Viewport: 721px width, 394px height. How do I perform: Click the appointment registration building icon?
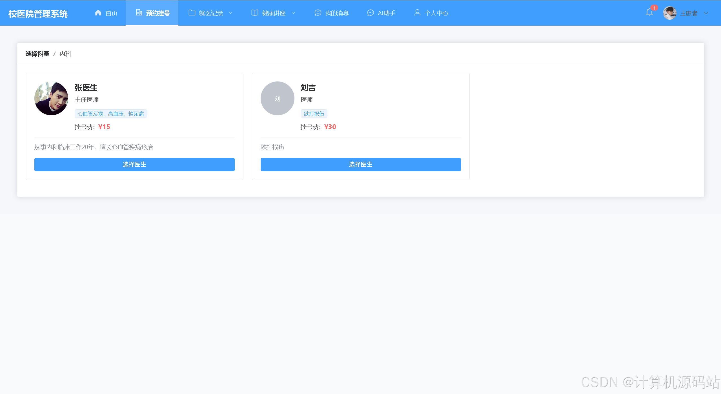tap(139, 13)
